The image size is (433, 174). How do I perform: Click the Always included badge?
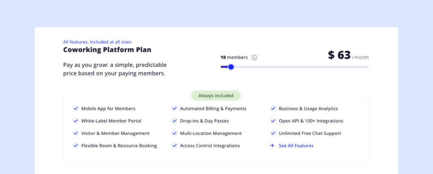(x=216, y=95)
